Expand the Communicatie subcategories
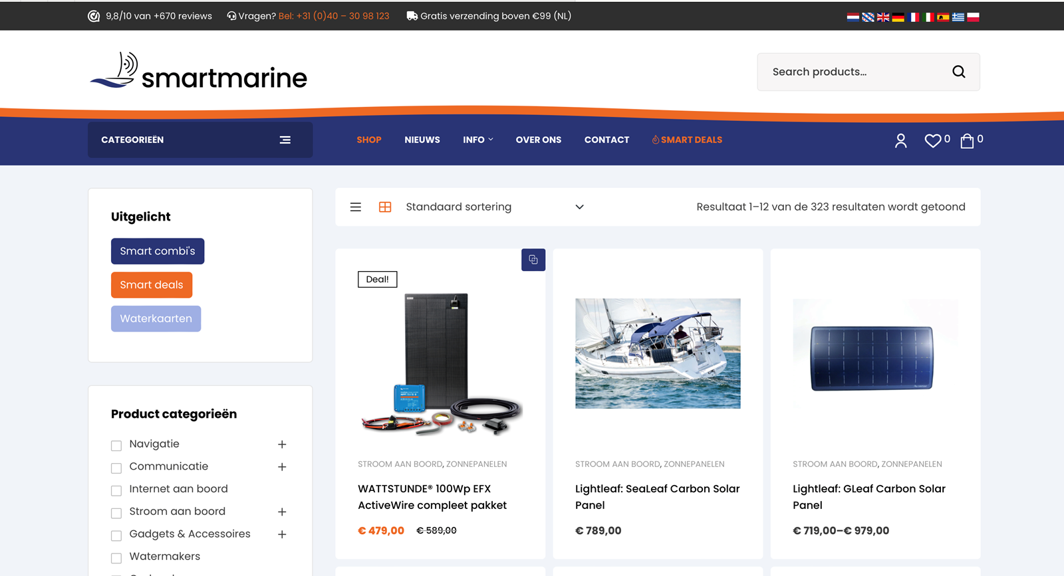This screenshot has height=576, width=1064. click(x=282, y=467)
